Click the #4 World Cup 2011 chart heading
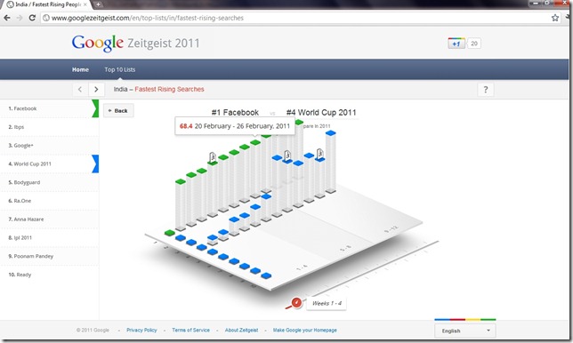The image size is (573, 343). (x=321, y=112)
